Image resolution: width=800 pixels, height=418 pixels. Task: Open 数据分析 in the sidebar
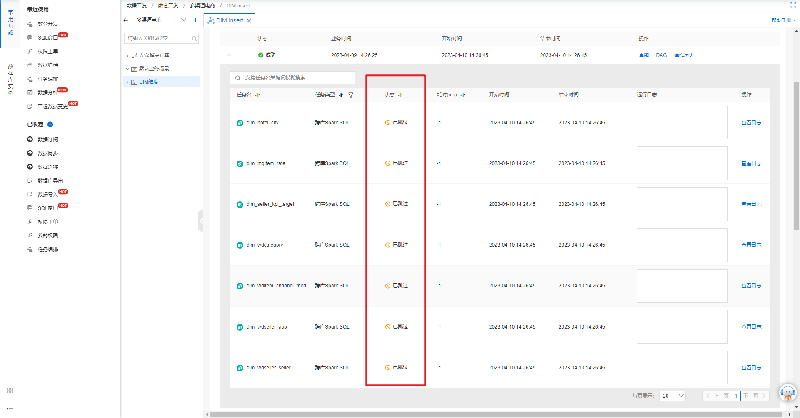[x=47, y=93]
